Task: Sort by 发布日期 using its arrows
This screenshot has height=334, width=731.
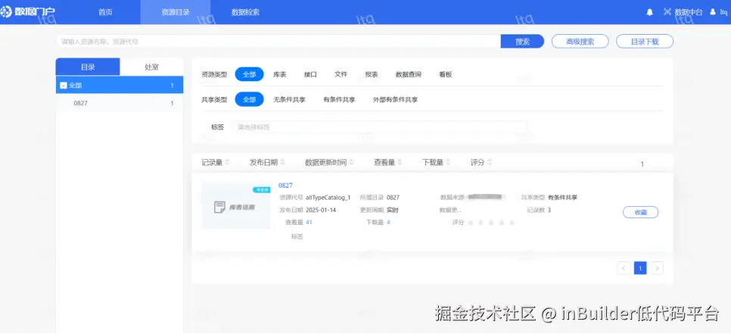Action: point(282,162)
